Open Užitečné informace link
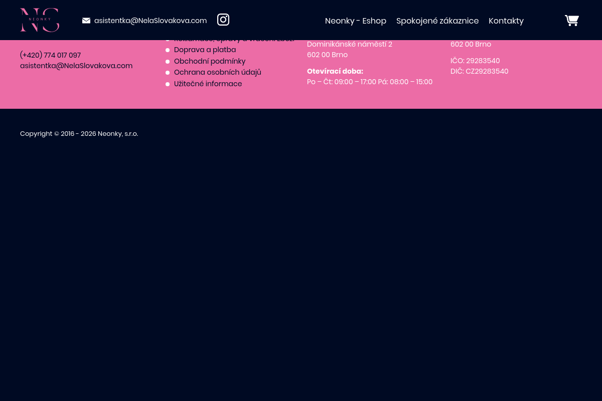This screenshot has height=401, width=602. coord(208,84)
